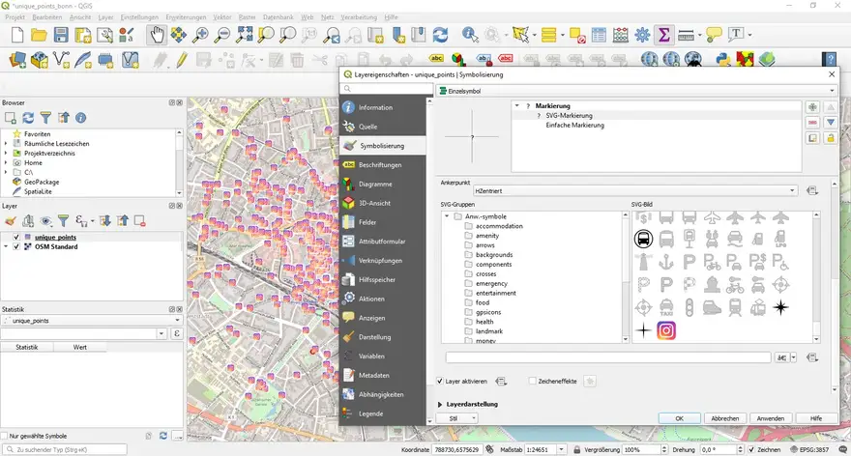This screenshot has height=456, width=851.
Task: Select the Pan Map hand tool
Action: tap(157, 35)
